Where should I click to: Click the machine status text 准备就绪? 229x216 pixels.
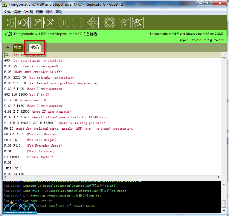(90, 34)
